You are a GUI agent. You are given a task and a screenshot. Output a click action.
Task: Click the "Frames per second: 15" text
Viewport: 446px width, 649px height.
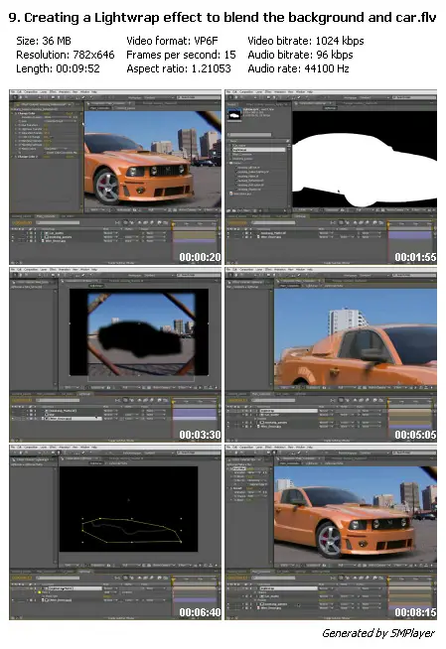coord(181,55)
